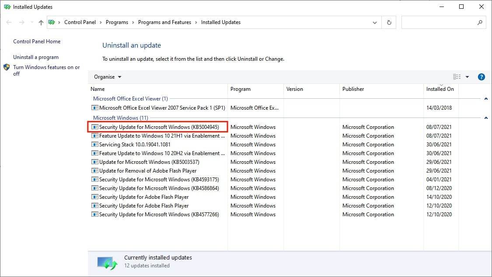Click the view options icon on the toolbar

pos(456,76)
